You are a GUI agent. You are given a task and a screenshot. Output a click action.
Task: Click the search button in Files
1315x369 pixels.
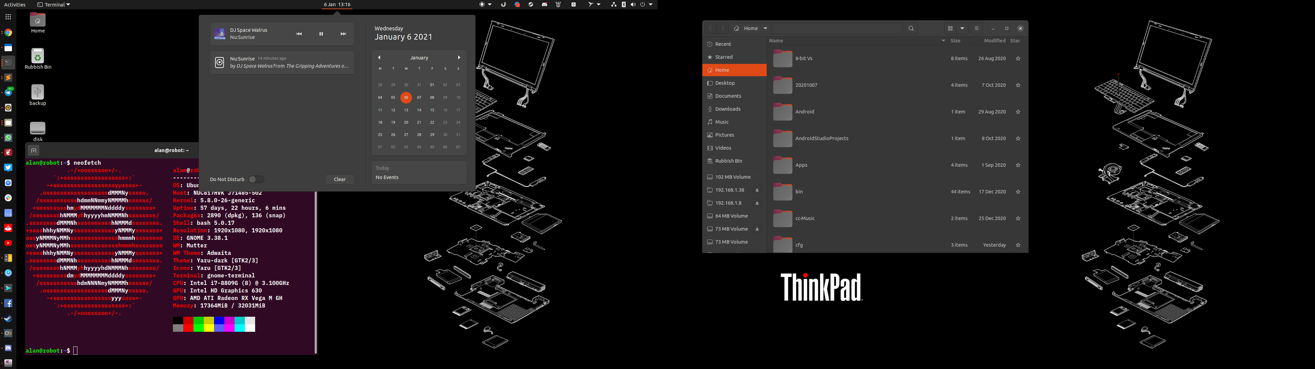coord(911,29)
